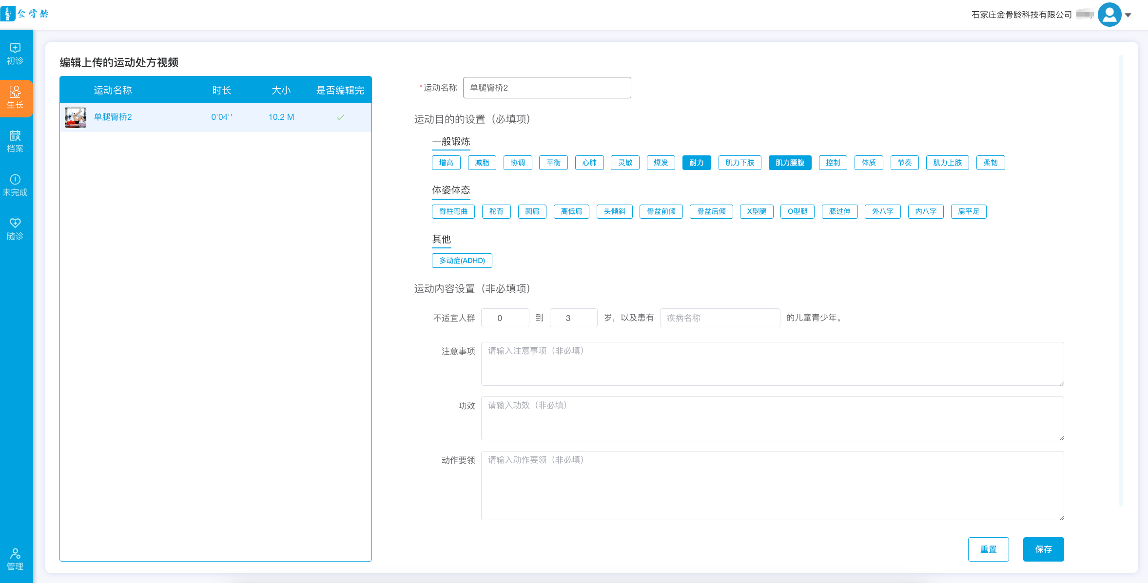
Task: Toggle the 体质 purpose tag
Action: click(x=869, y=163)
